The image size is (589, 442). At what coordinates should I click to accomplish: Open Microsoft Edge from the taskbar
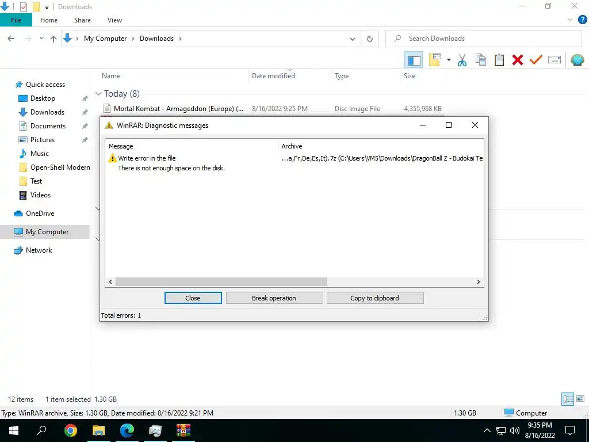(127, 430)
